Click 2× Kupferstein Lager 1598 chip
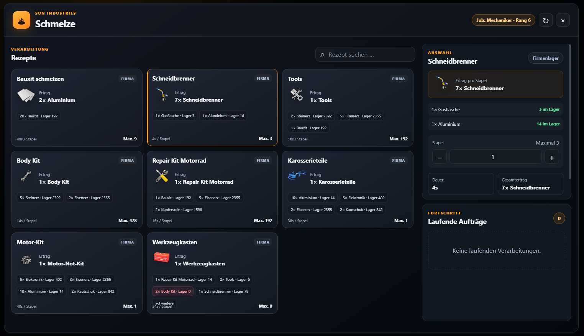Viewport: 584px width, 336px height. [179, 210]
